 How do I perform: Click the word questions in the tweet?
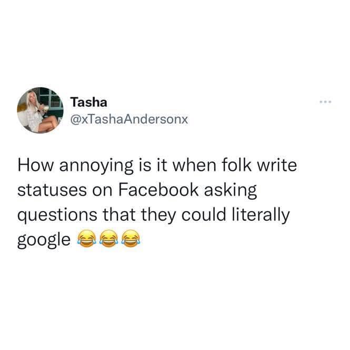pyautogui.click(x=57, y=215)
